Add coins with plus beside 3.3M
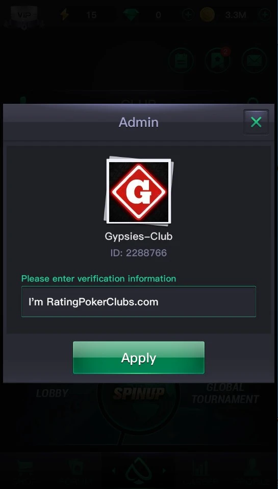The width and height of the screenshot is (278, 489). 265,15
